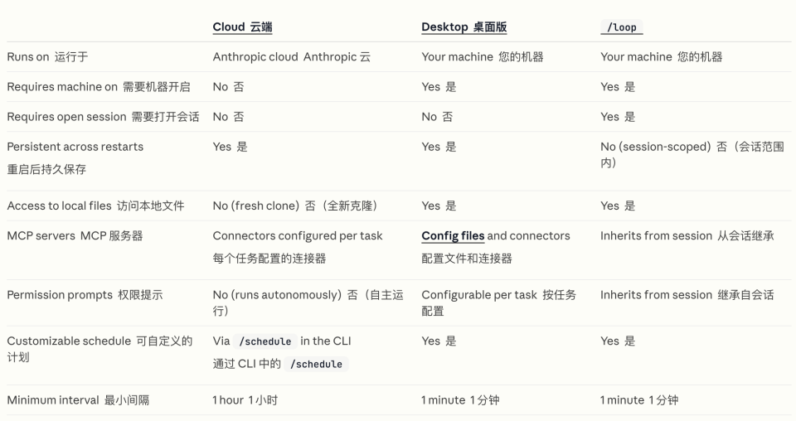Click the Minimum interval 最小间隔 label
Screen dimensions: 796x421
click(x=78, y=400)
